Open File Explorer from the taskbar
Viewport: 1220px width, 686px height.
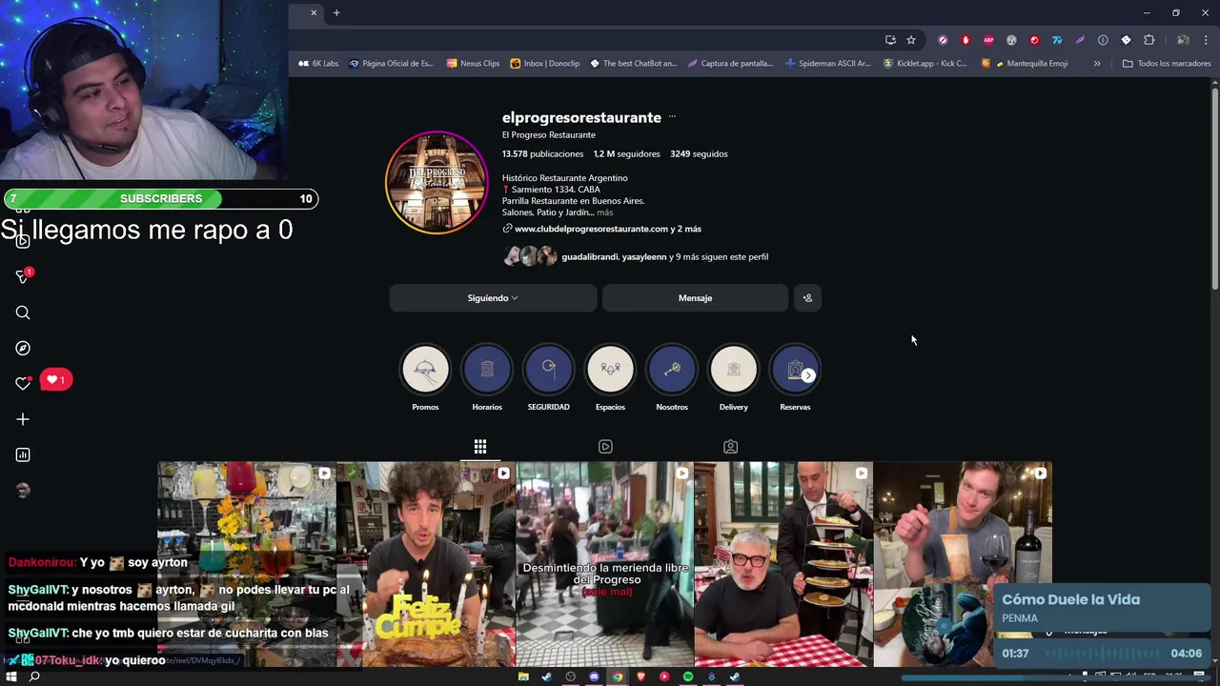click(523, 676)
